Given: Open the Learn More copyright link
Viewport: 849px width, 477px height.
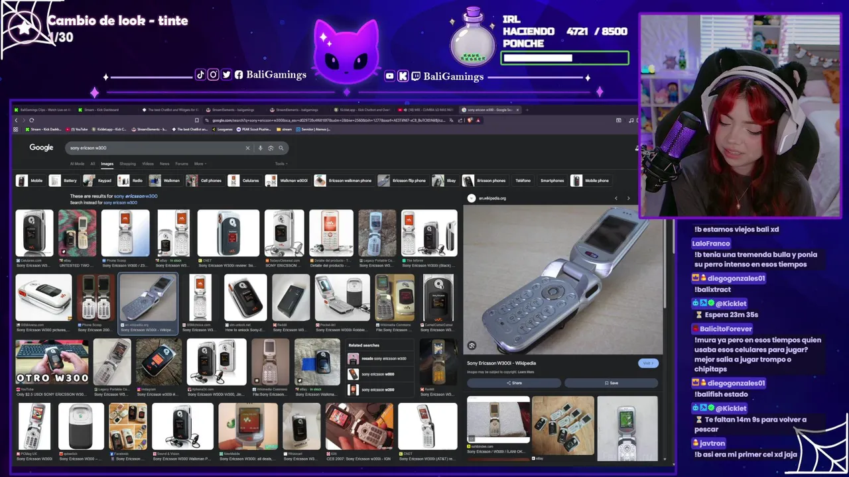Looking at the screenshot, I should tap(526, 372).
